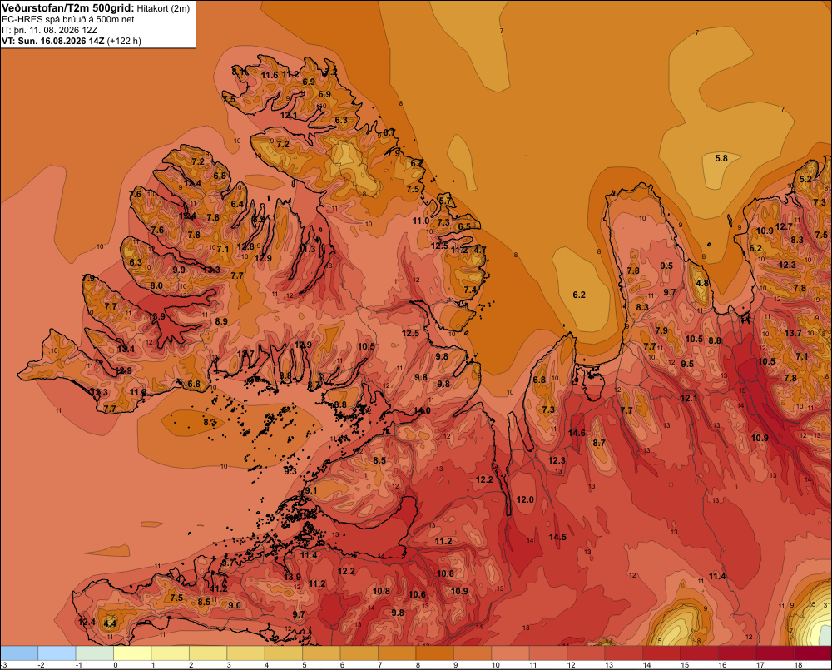The height and width of the screenshot is (670, 832).
Task: Click the legend swatch between 17 and 18
Action: 775,653
